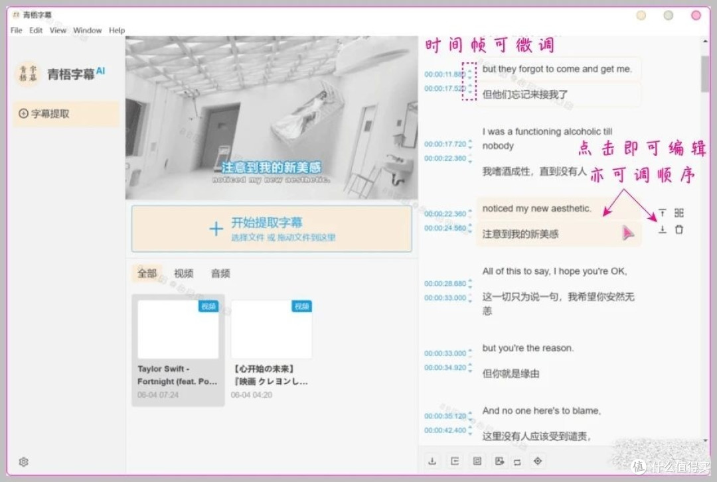Image resolution: width=717 pixels, height=482 pixels.
Task: Click the first yellow window control button
Action: 641,15
